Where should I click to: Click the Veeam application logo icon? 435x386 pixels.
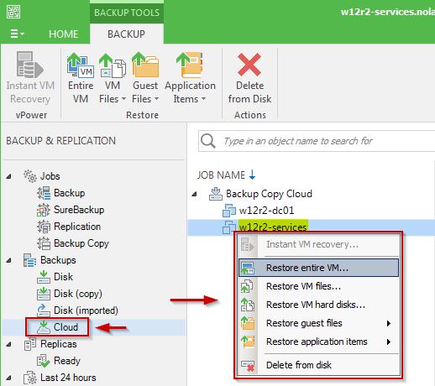click(13, 12)
